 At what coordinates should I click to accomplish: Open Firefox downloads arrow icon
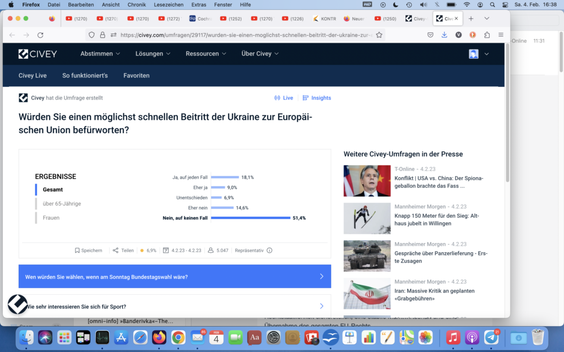point(444,35)
